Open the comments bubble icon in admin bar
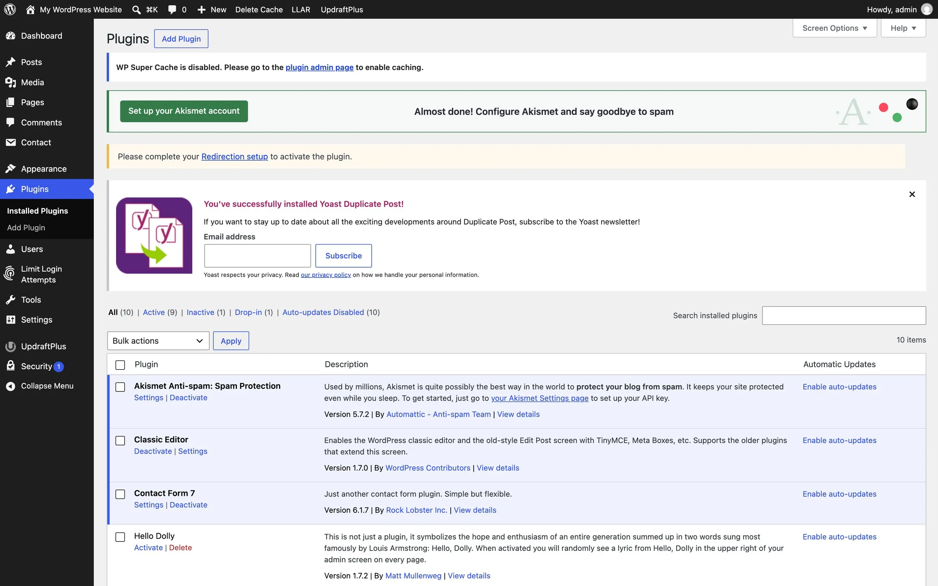The image size is (938, 586). pos(172,10)
